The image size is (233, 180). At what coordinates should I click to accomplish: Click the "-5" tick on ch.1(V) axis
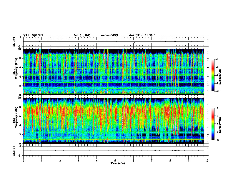click(x=20, y=46)
